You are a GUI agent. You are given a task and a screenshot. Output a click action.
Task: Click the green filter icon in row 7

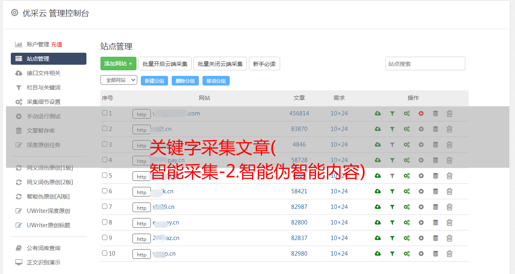(x=392, y=207)
